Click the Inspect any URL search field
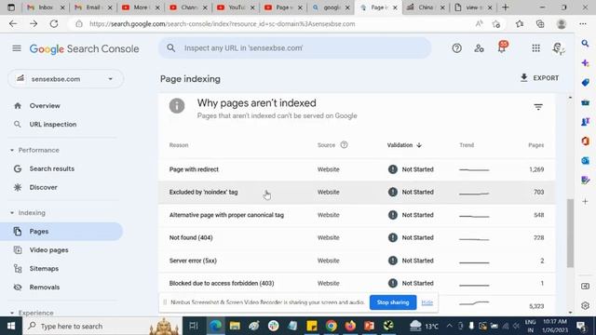This screenshot has width=596, height=335. coord(294,48)
